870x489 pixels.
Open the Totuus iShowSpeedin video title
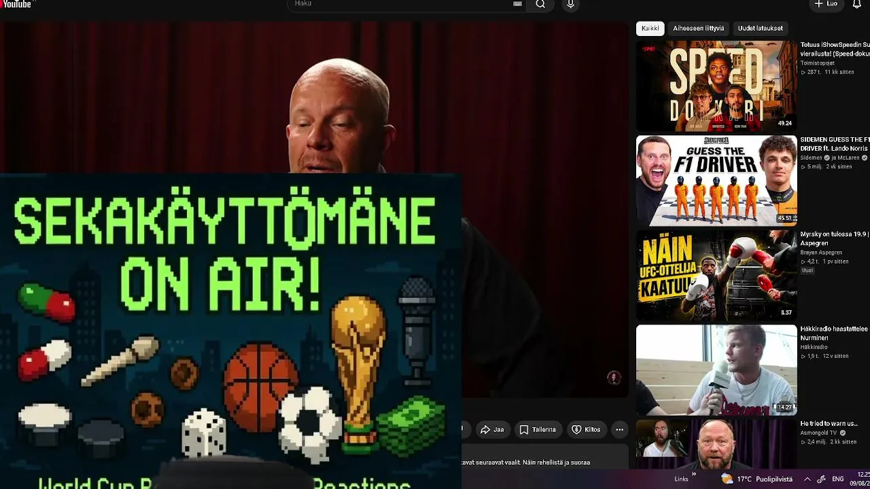click(835, 49)
